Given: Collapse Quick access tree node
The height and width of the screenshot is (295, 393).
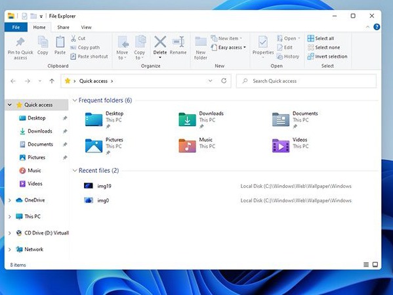Looking at the screenshot, I should point(10,104).
